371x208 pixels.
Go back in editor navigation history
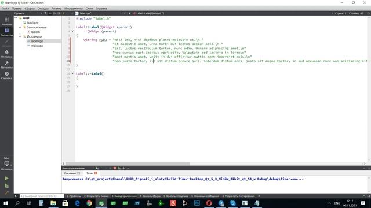pos(64,13)
